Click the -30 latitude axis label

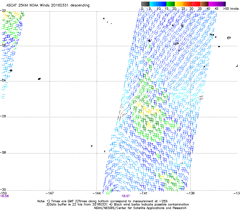coord(3,189)
